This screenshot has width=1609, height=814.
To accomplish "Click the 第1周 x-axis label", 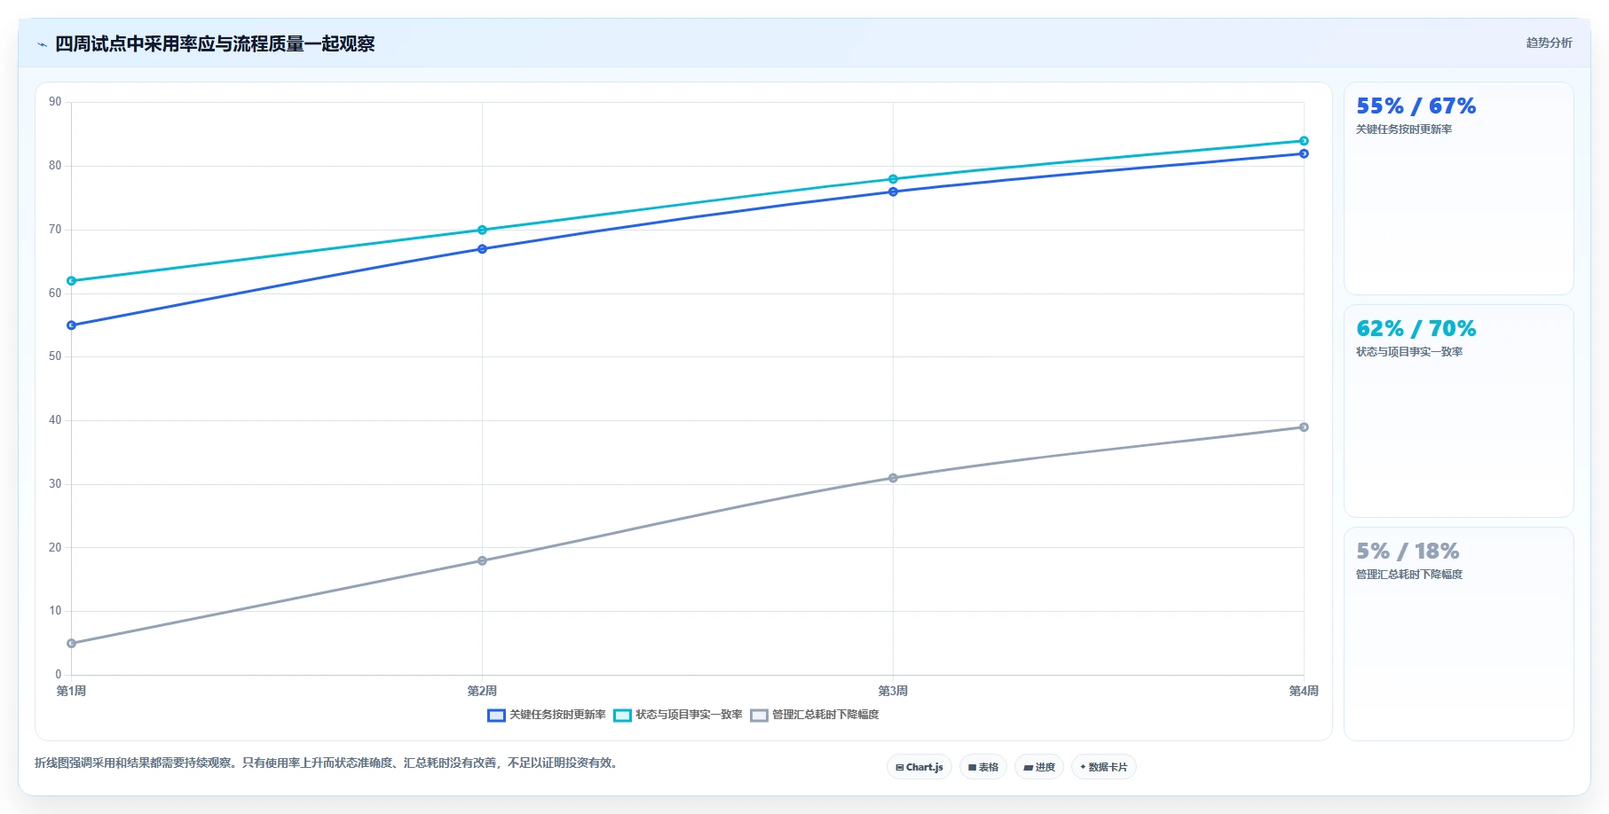I will tap(71, 691).
